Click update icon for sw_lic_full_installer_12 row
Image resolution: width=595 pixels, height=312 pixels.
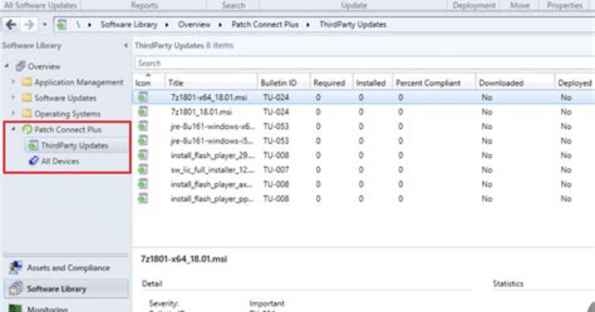coord(143,169)
